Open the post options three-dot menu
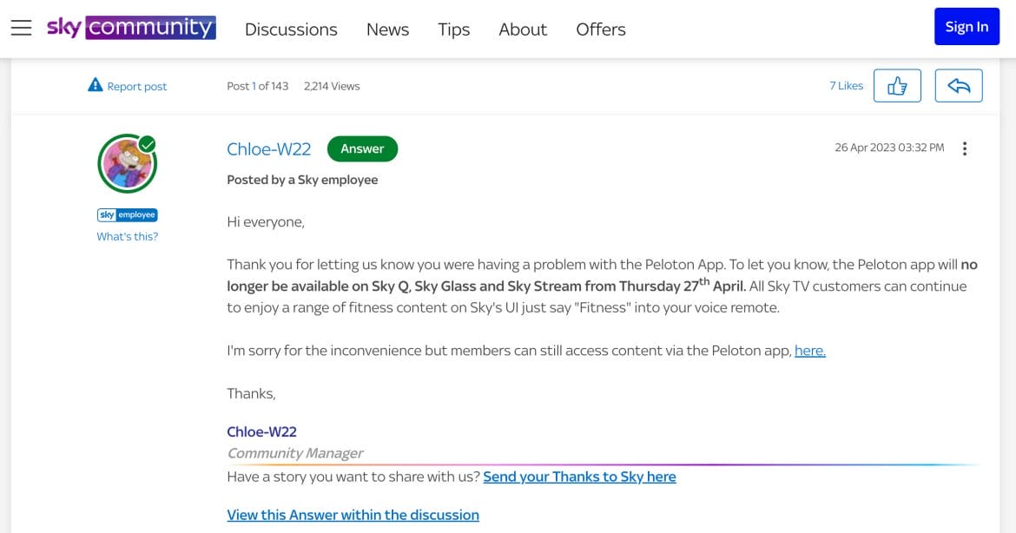The width and height of the screenshot is (1016, 533). [965, 148]
